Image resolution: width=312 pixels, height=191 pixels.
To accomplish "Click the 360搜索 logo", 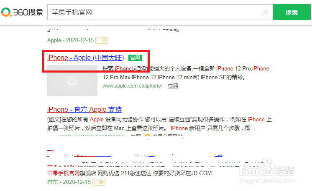I will [22, 12].
